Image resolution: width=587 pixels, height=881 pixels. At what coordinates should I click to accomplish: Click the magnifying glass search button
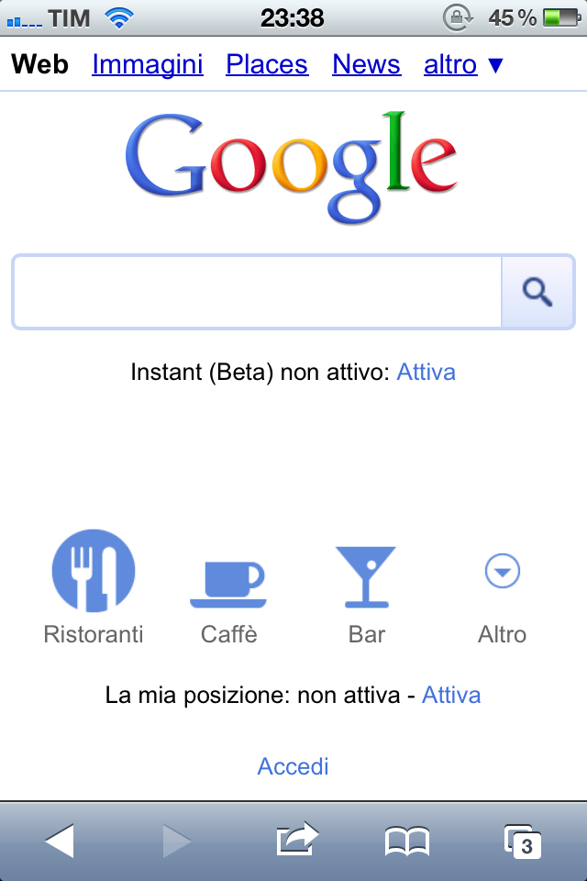click(537, 292)
